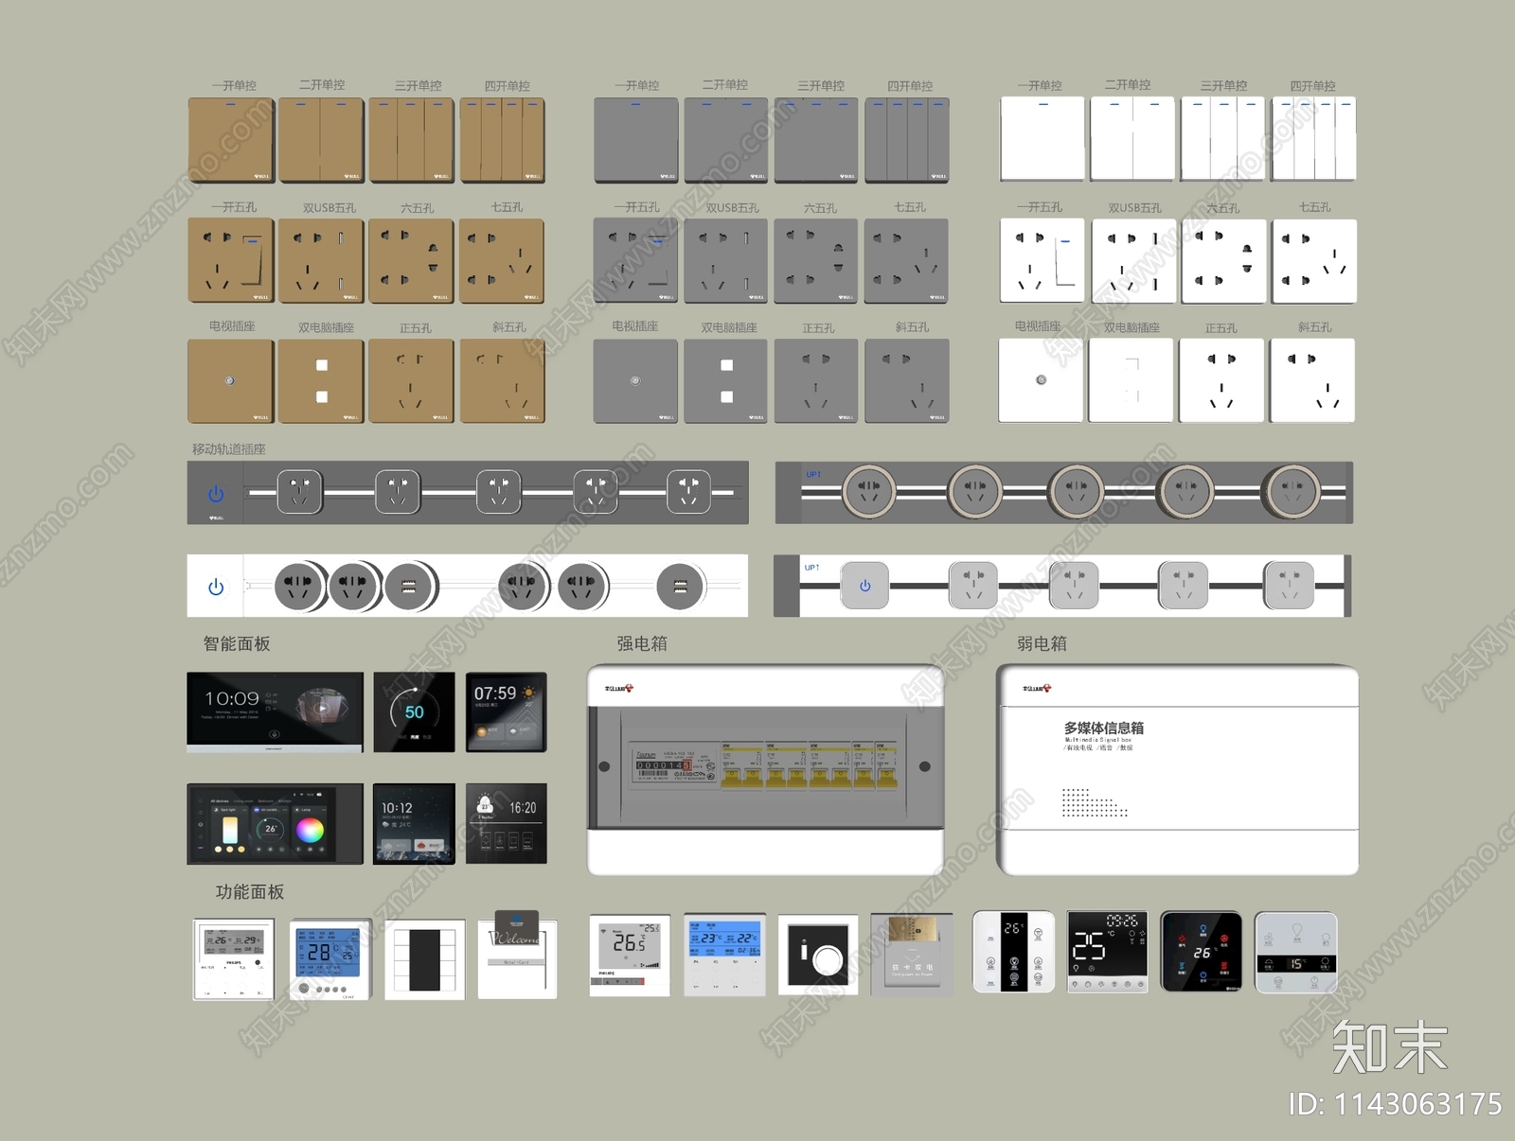Select the 强电箱 breaker distribution box
The image size is (1515, 1141).
(766, 770)
